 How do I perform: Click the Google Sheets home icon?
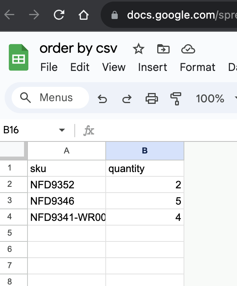(19, 58)
